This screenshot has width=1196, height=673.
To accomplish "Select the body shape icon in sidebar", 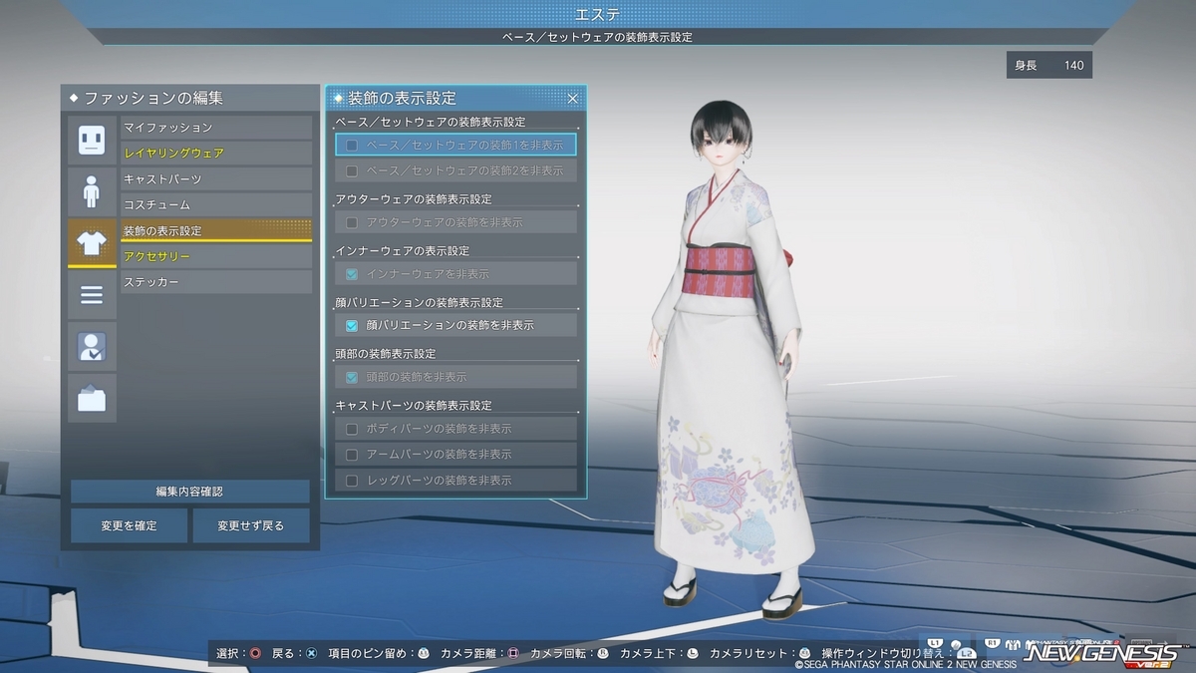I will click(x=92, y=191).
